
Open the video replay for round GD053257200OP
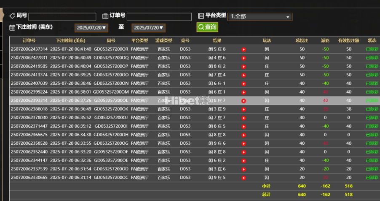click(x=244, y=66)
